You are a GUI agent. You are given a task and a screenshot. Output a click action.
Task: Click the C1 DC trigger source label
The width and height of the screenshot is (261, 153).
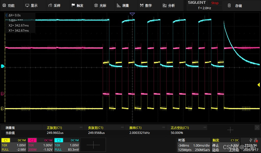(x=235, y=140)
